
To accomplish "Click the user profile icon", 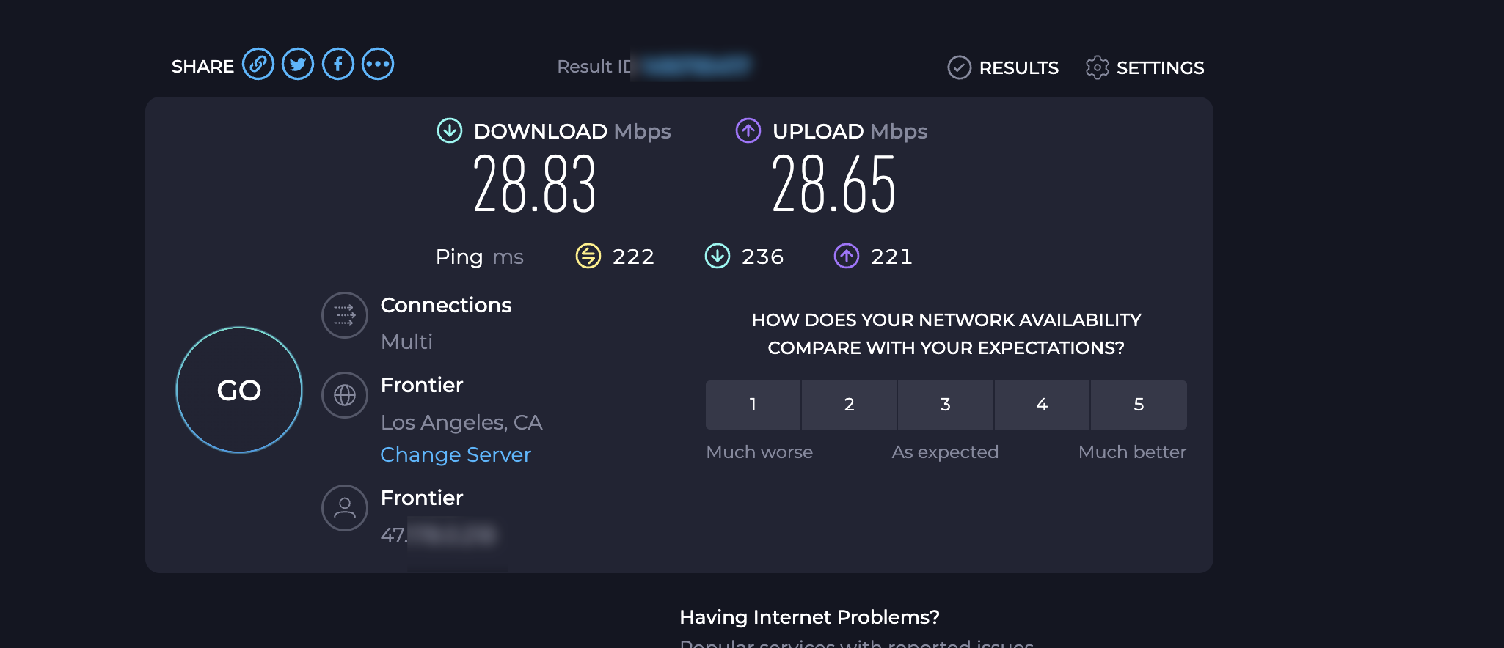I will click(x=344, y=507).
